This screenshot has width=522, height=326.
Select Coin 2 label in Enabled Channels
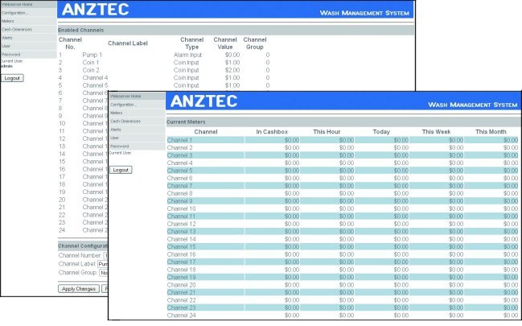[91, 70]
